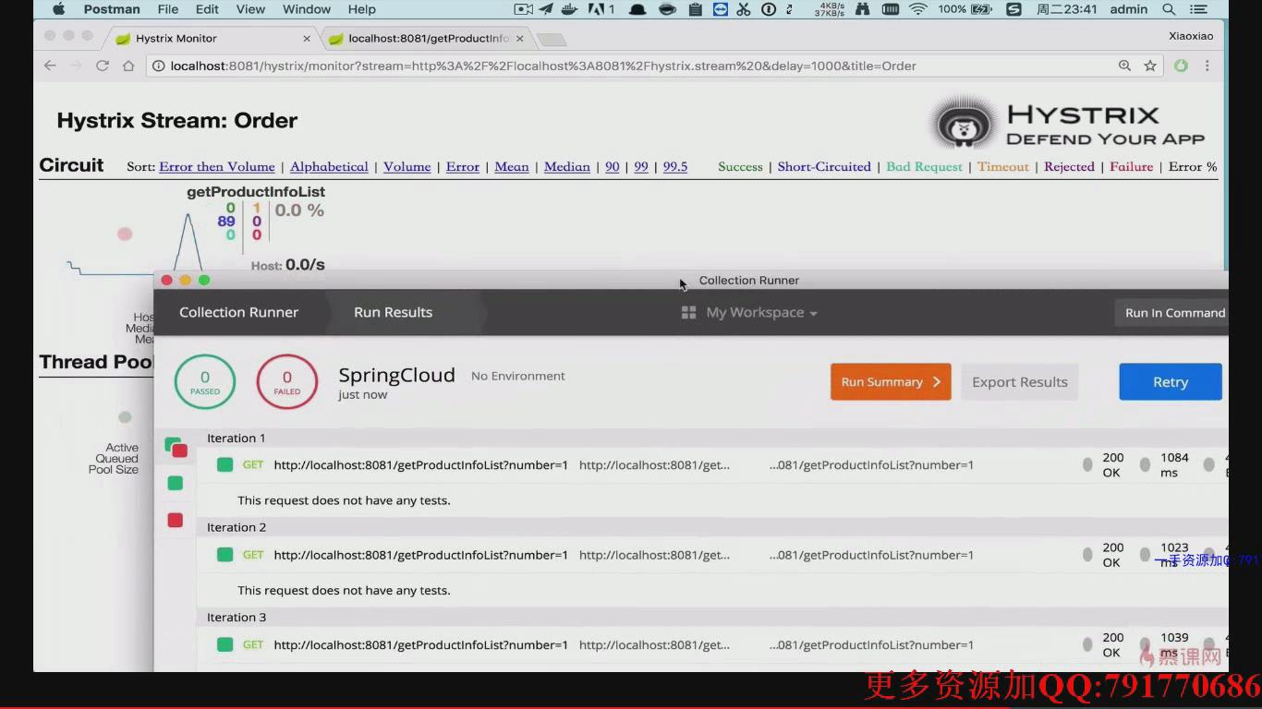Click the No Environment label
The image size is (1262, 709).
[x=518, y=376]
